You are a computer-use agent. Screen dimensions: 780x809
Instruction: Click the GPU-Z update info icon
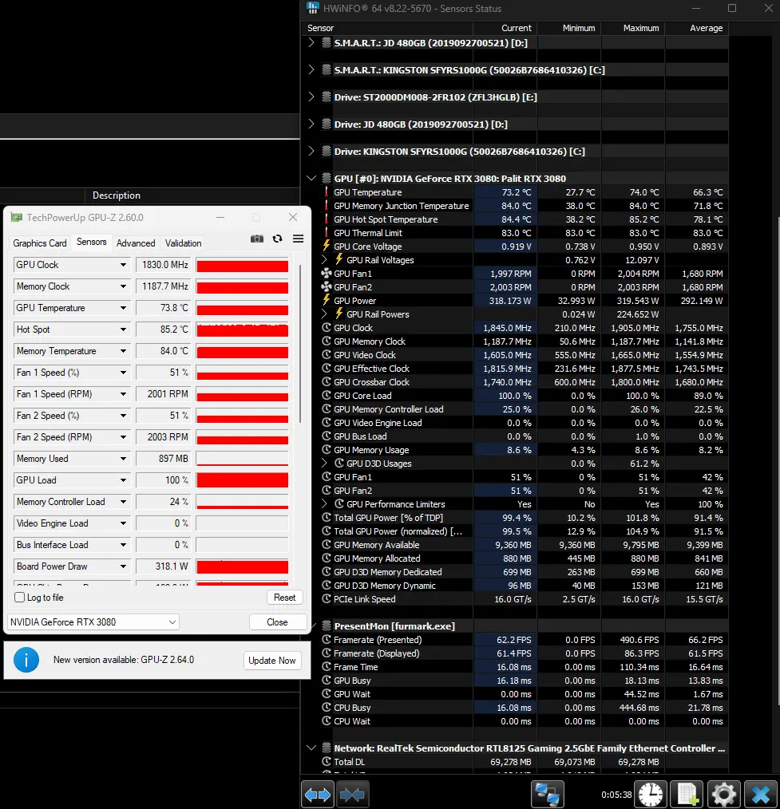click(x=26, y=660)
